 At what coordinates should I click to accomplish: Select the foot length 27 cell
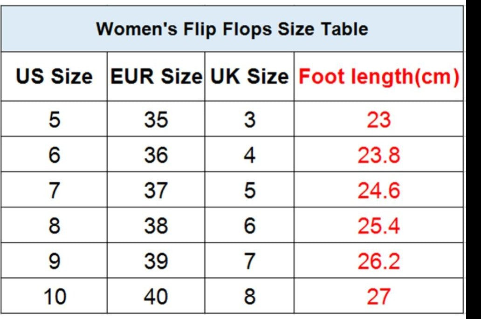378,297
